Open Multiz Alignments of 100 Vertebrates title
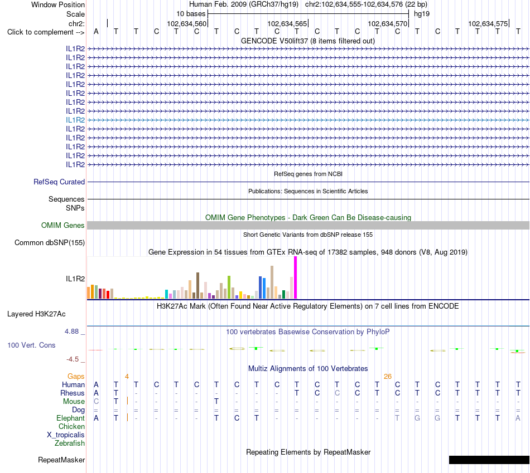Viewport: 530px width, 473px height. [308, 369]
